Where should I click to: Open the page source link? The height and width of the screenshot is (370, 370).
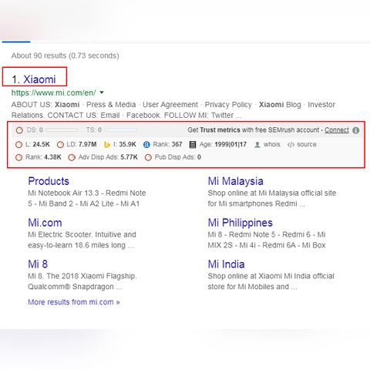coord(307,144)
